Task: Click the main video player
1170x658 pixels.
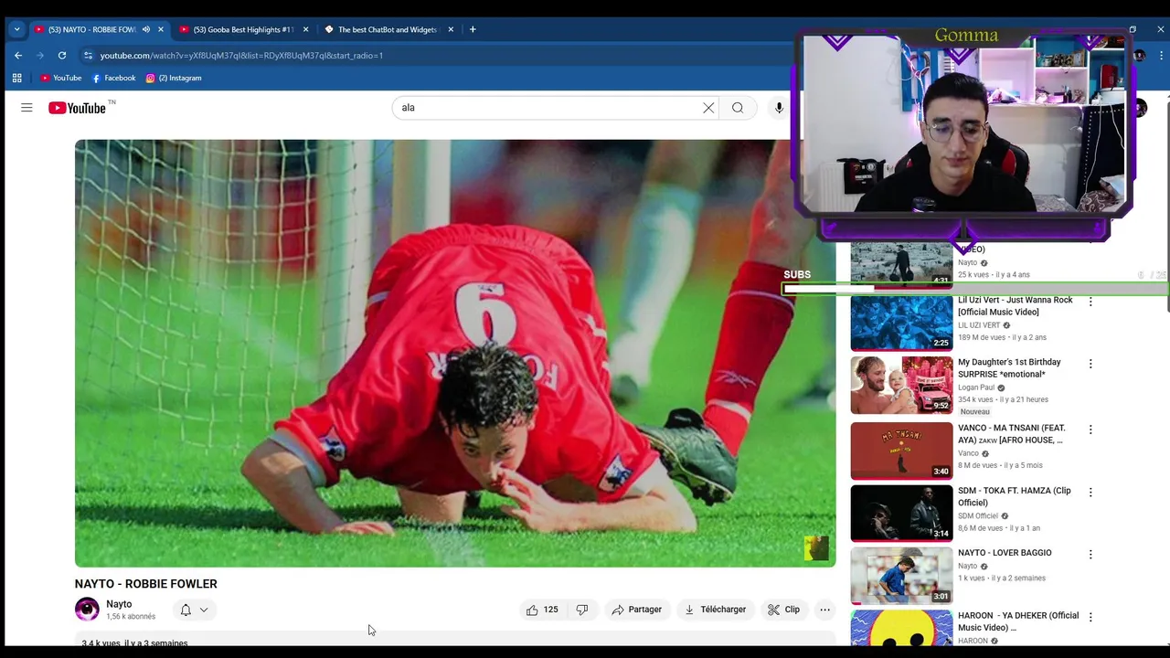Action: (455, 353)
